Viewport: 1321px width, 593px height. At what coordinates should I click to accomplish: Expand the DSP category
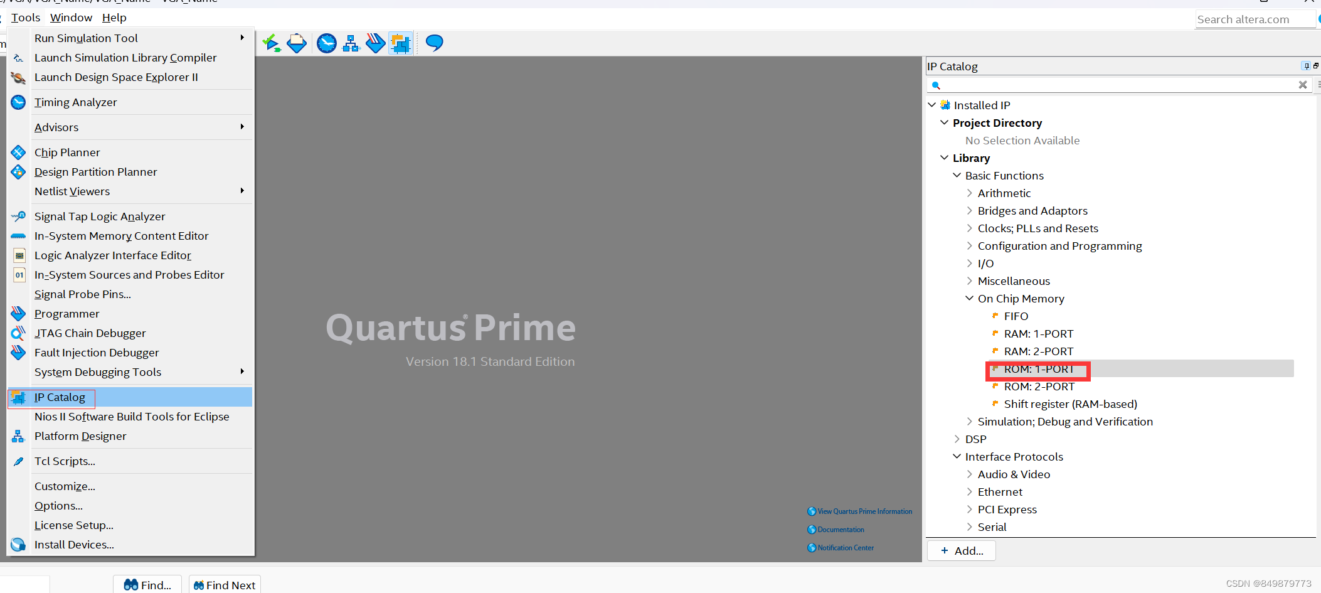point(957,439)
